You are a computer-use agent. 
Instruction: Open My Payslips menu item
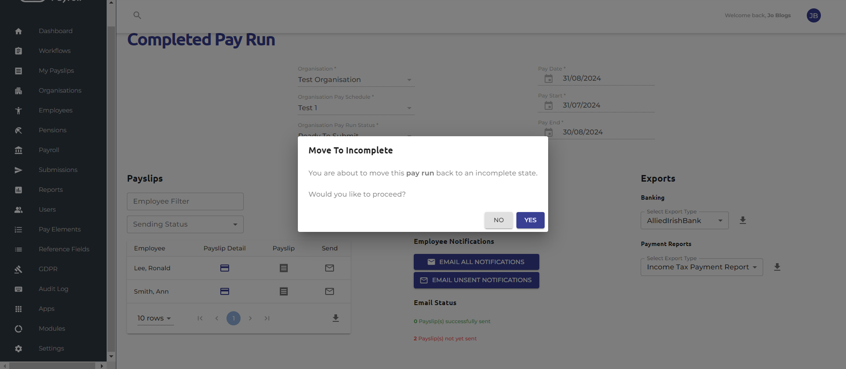(56, 71)
